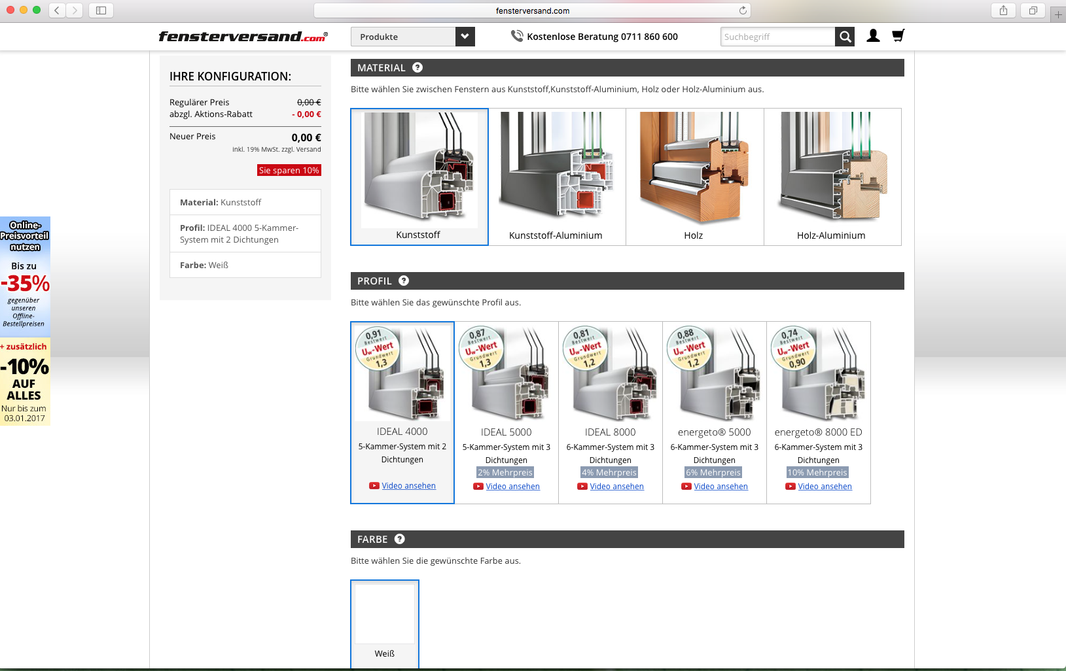The width and height of the screenshot is (1066, 671).
Task: Click Material: Kunststoff in configuration summary
Action: click(x=245, y=202)
